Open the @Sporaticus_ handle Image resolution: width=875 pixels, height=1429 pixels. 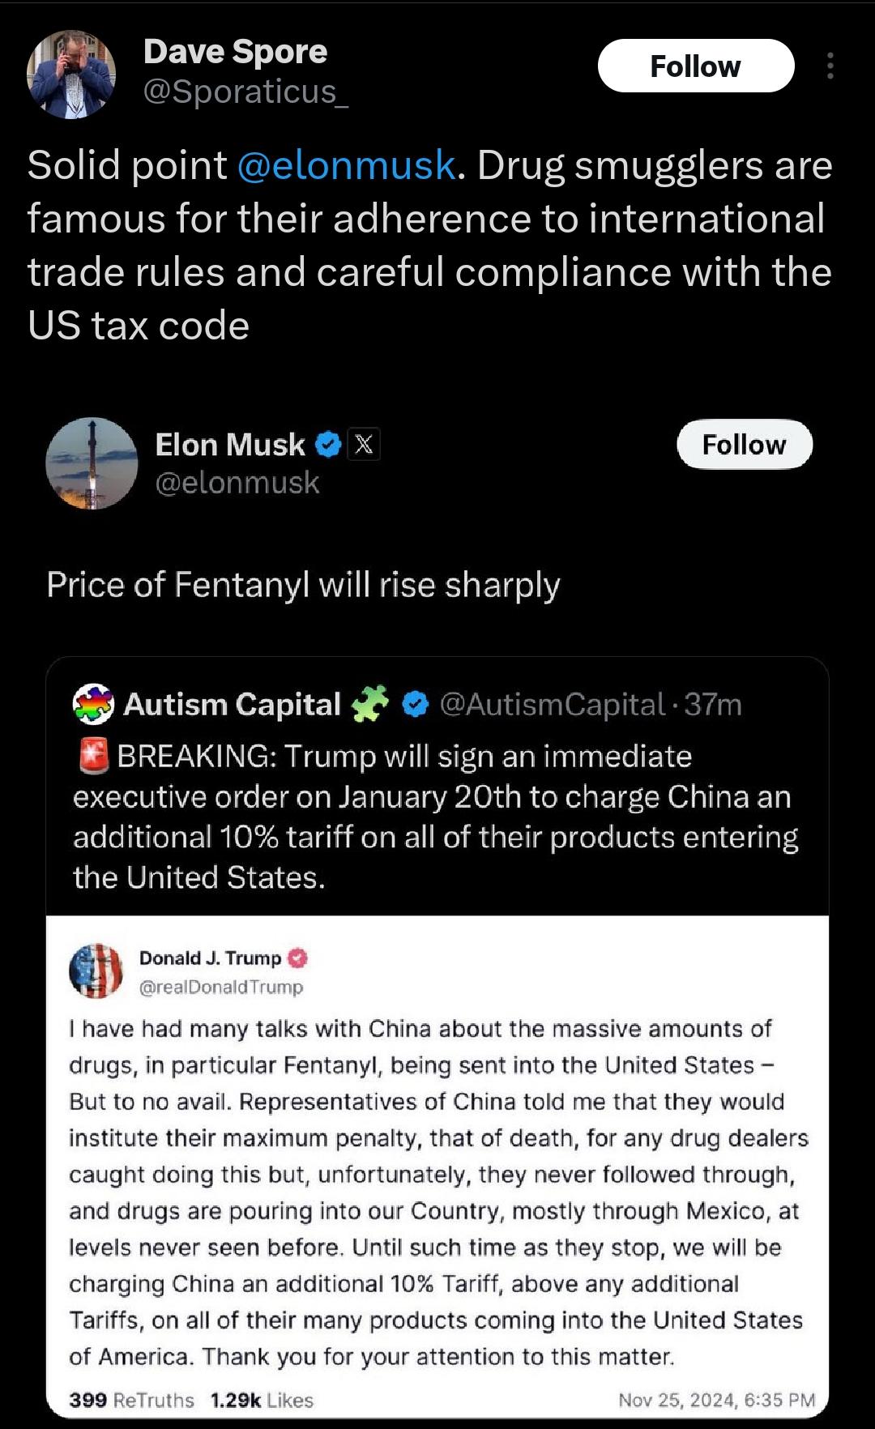click(x=245, y=92)
